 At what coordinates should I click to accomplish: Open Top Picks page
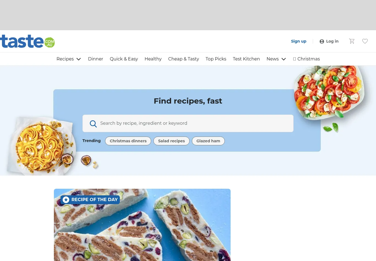tap(216, 59)
